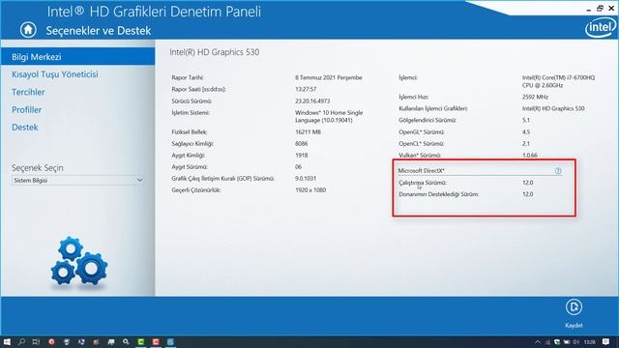Open Task View on the taskbar
This screenshot has height=348, width=619.
pyautogui.click(x=36, y=341)
